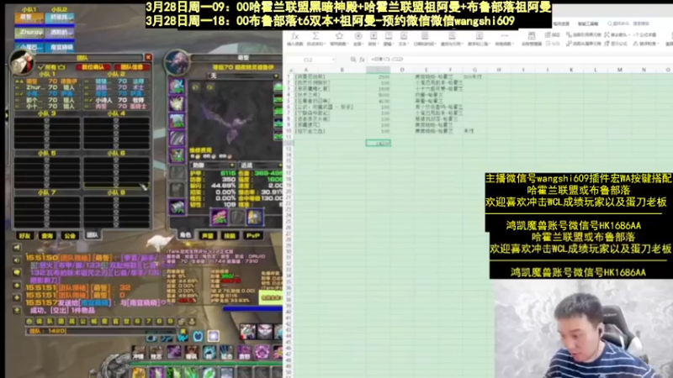Open the PvP tab in character panel

[253, 236]
